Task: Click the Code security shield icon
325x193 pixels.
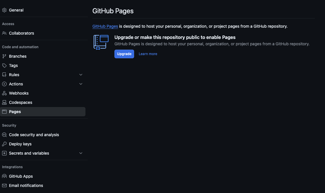Action: tap(4, 135)
